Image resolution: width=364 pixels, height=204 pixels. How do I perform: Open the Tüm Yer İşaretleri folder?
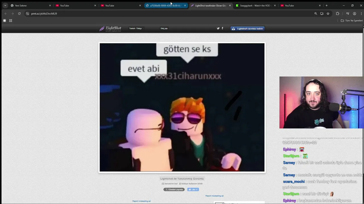point(352,20)
